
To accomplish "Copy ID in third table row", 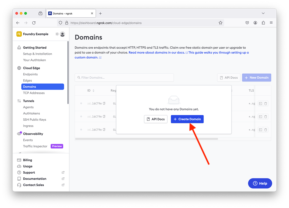I will pos(104,129).
